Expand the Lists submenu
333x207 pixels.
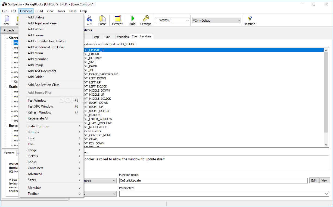pos(51,138)
